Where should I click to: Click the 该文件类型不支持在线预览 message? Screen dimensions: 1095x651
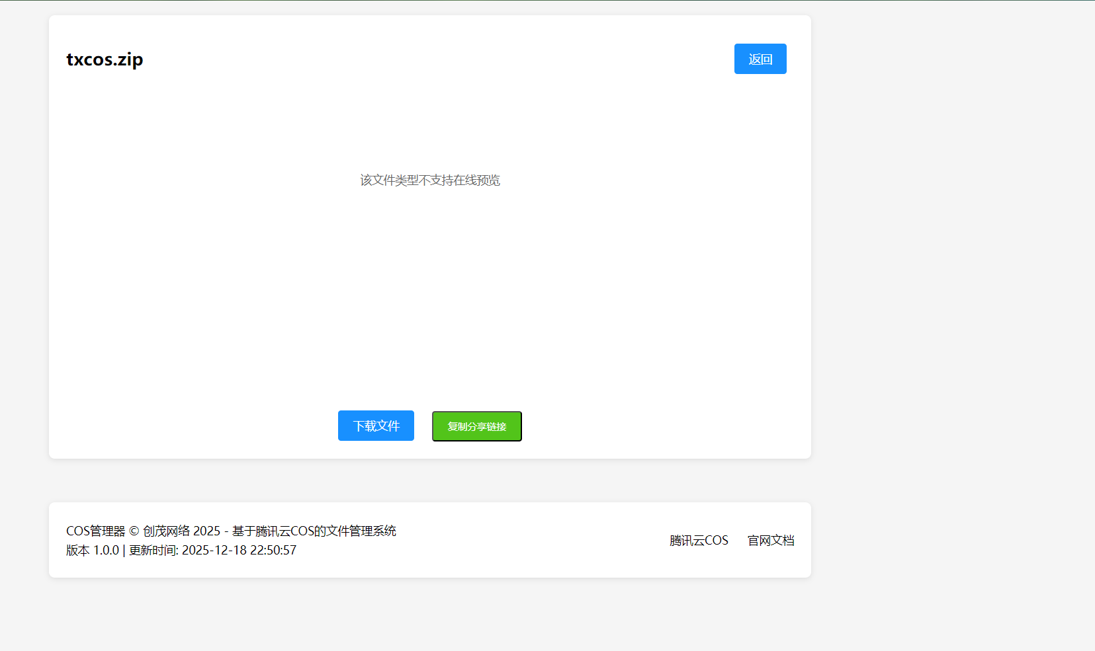429,180
